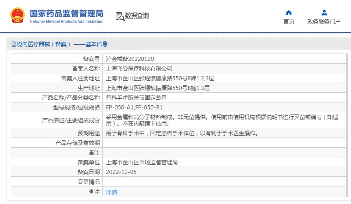Click the 备案日期 label

pyautogui.click(x=89, y=172)
